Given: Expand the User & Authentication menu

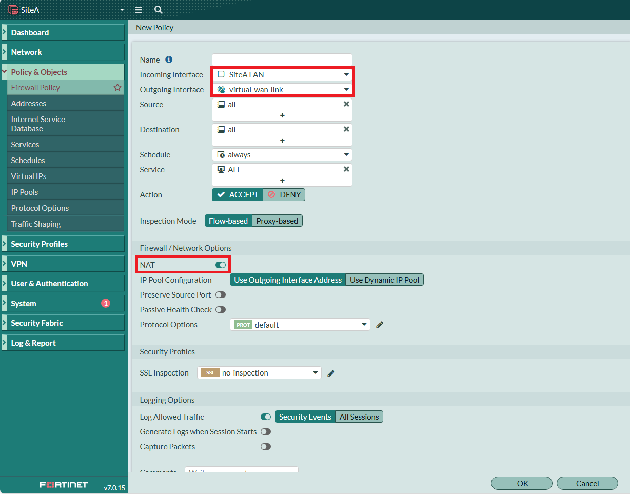Looking at the screenshot, I should 63,284.
